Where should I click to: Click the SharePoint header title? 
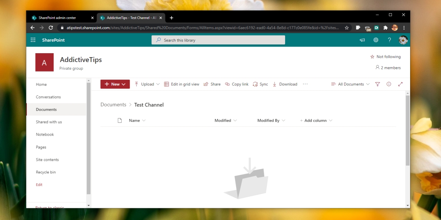[53, 40]
